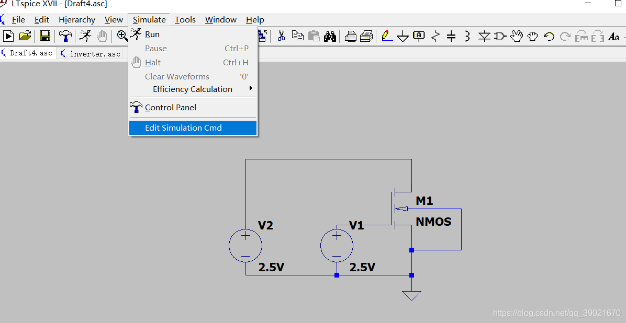Click the Copy icon in the toolbar
The width and height of the screenshot is (626, 323).
[297, 36]
